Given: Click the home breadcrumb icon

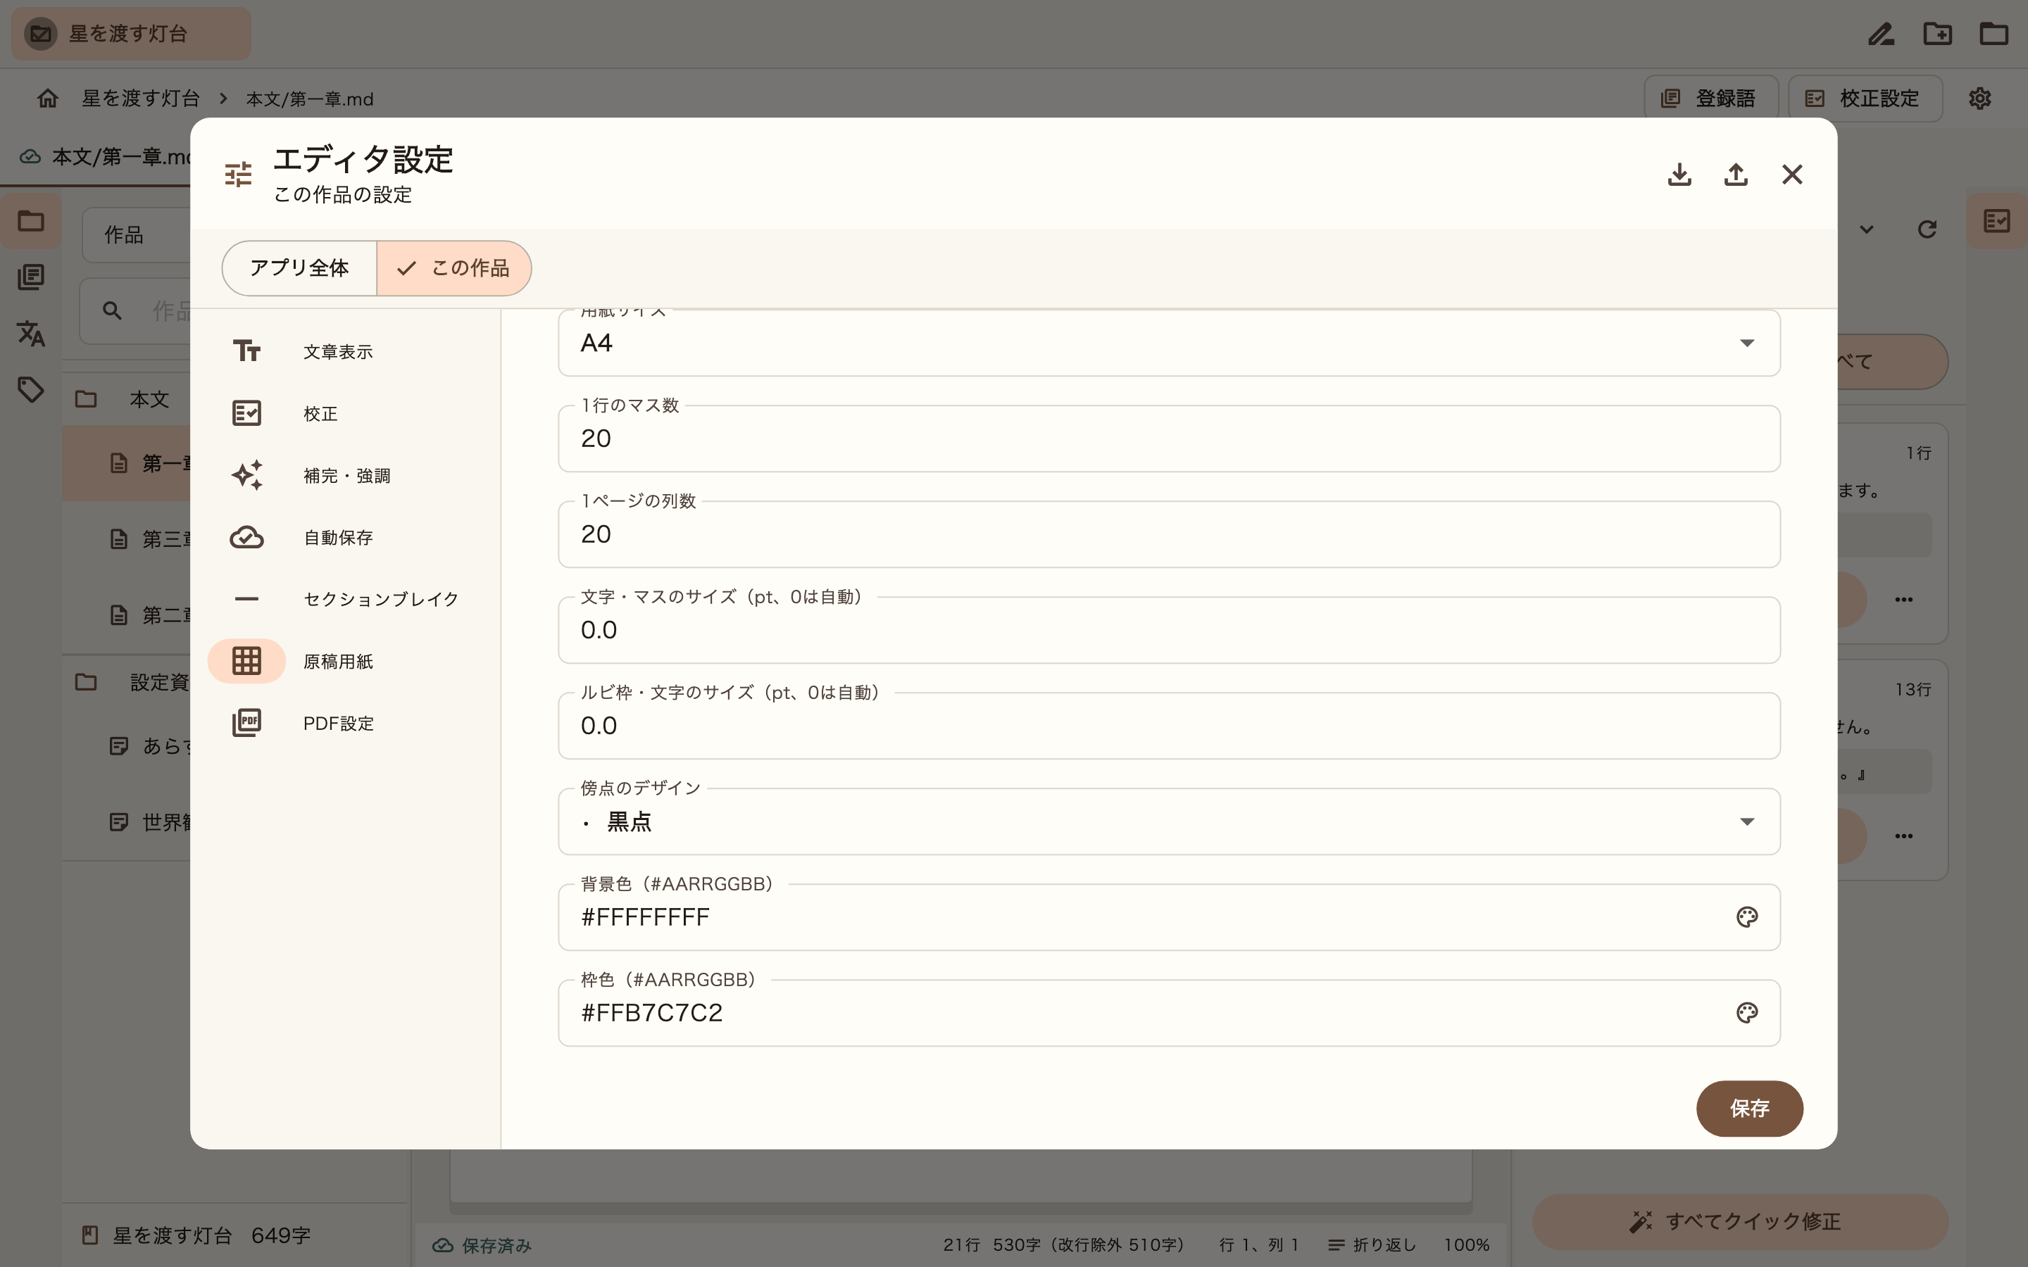Looking at the screenshot, I should pos(48,99).
